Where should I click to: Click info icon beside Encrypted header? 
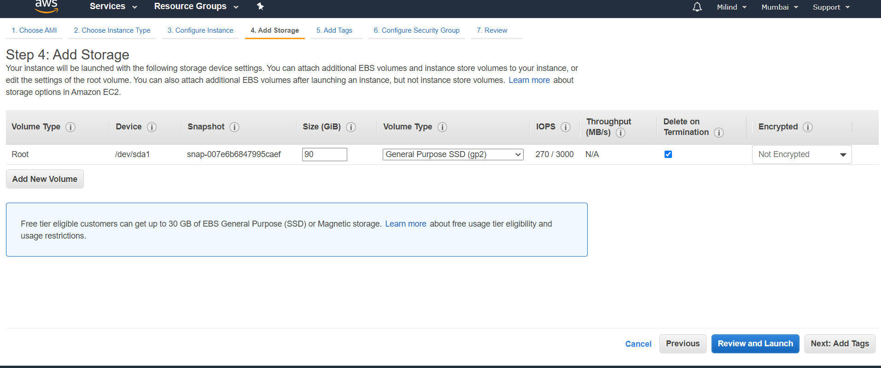point(808,127)
